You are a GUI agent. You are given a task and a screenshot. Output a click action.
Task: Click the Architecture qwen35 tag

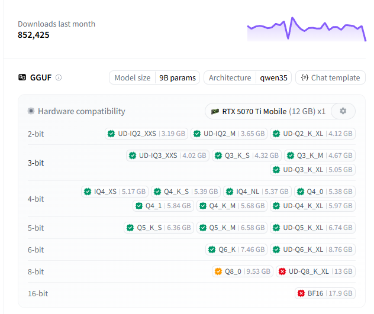click(x=247, y=77)
